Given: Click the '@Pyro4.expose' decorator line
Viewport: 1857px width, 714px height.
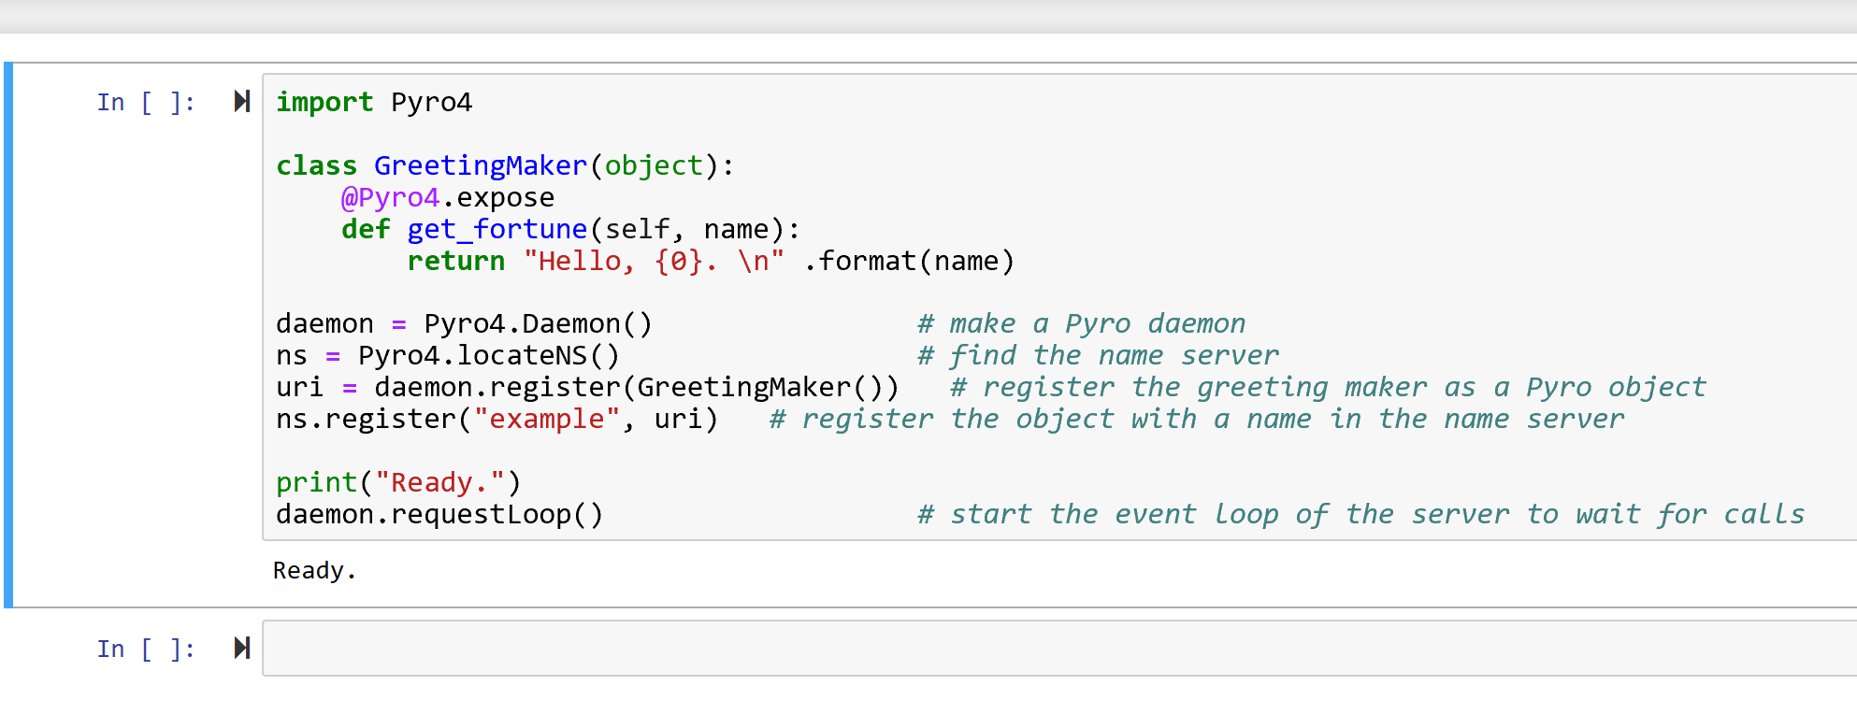Looking at the screenshot, I should click(x=448, y=197).
